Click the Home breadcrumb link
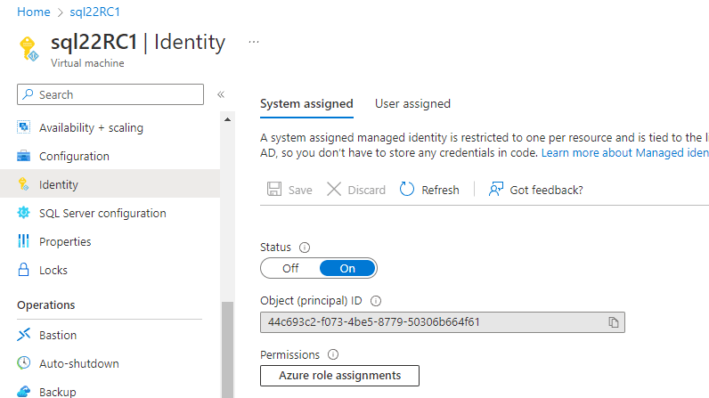The height and width of the screenshot is (398, 709). point(34,12)
